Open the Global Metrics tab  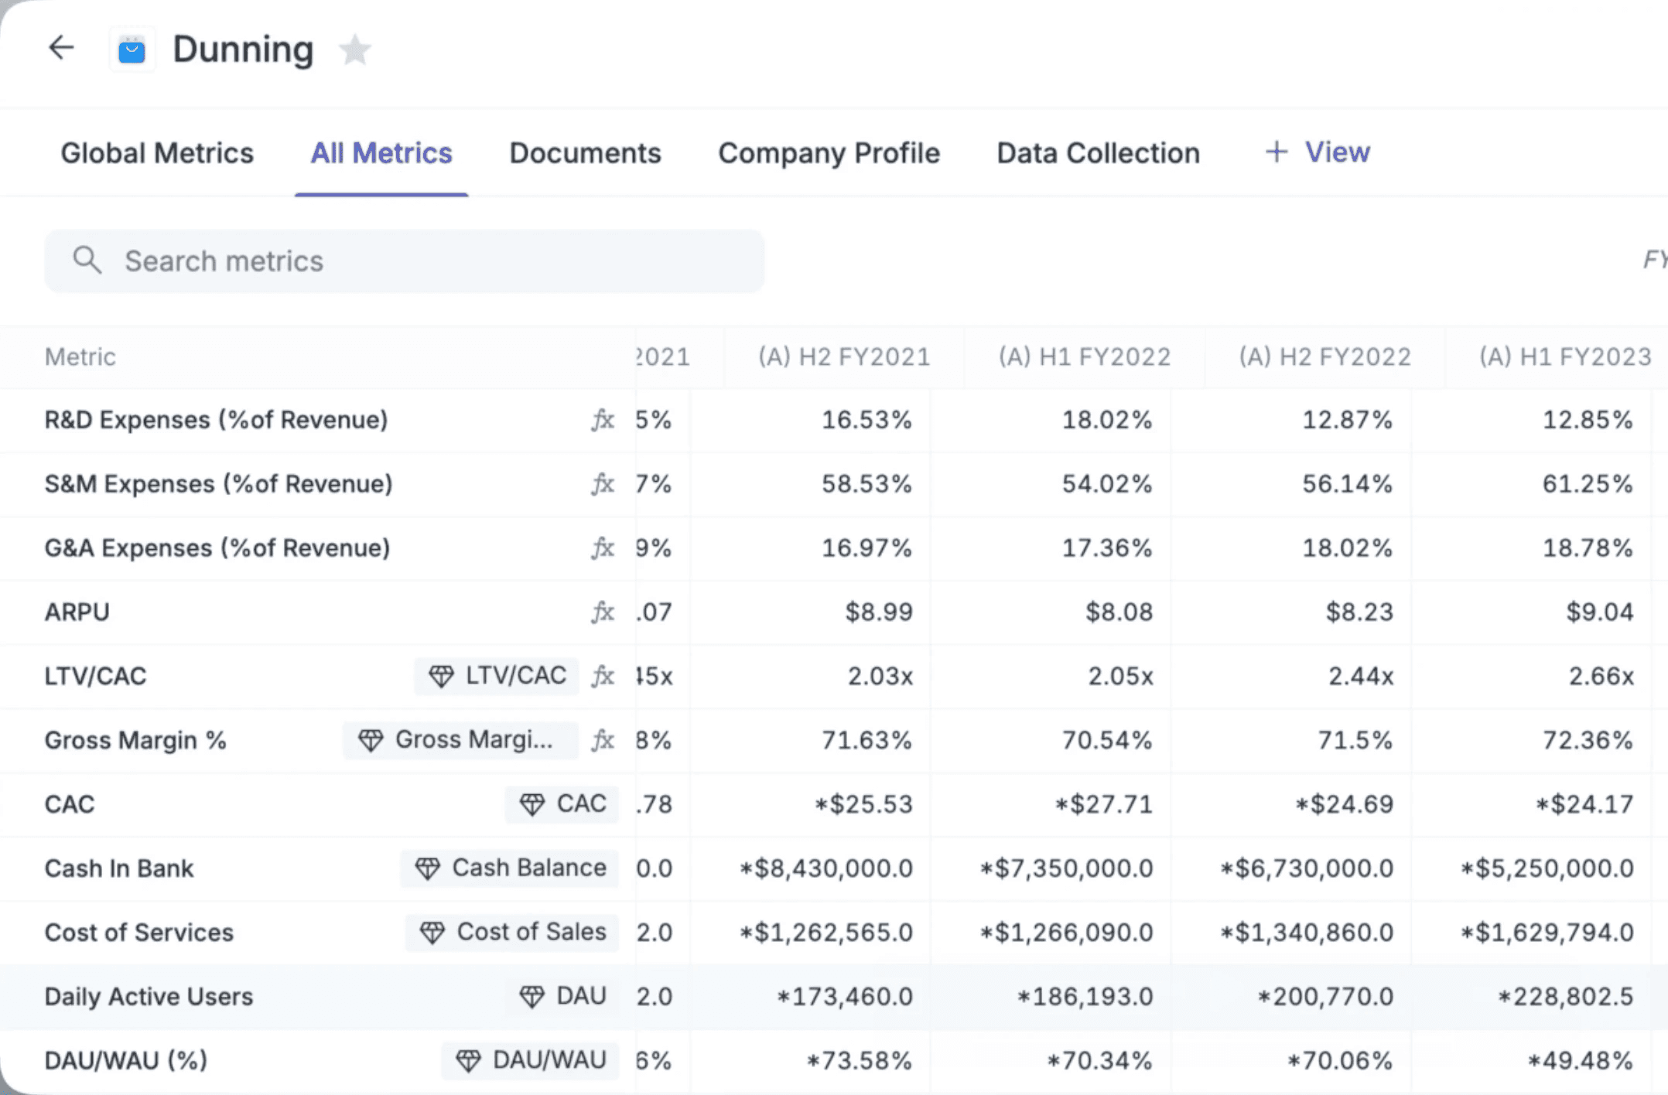157,153
